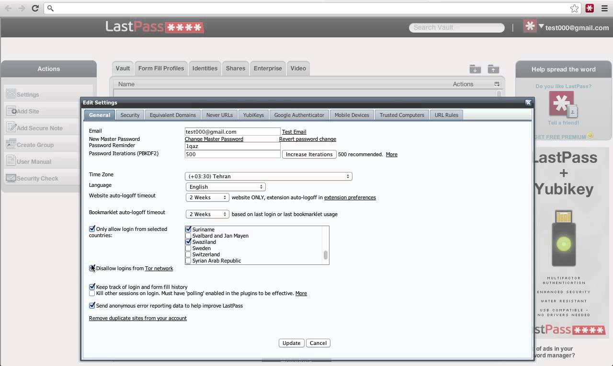
Task: Click the Settings icon in Actions
Action: 11,94
